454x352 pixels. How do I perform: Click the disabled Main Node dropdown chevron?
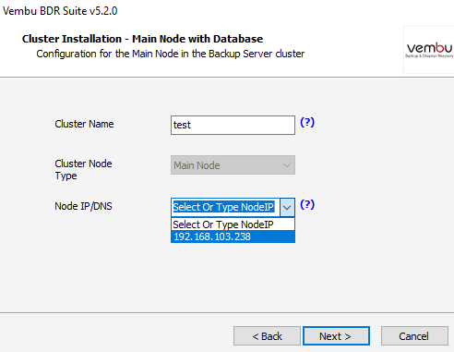[x=287, y=165]
